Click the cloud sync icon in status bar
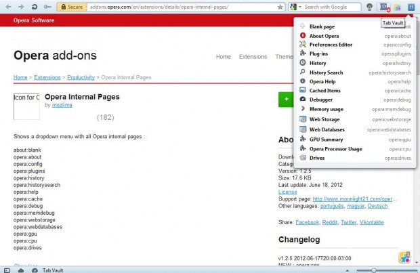This screenshot has height=273, width=420. pyautogui.click(x=21, y=270)
